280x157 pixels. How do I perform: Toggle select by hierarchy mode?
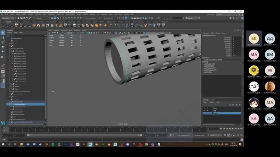[52, 18]
